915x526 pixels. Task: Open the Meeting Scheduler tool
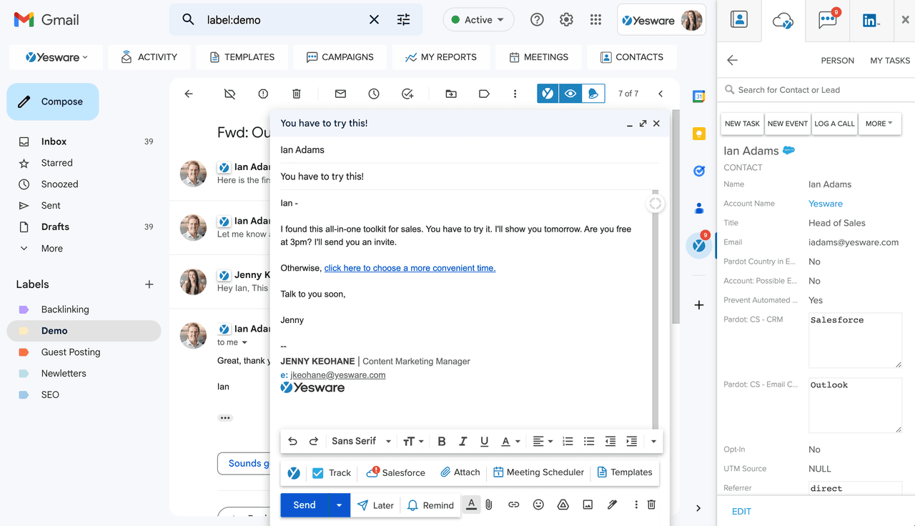(538, 472)
